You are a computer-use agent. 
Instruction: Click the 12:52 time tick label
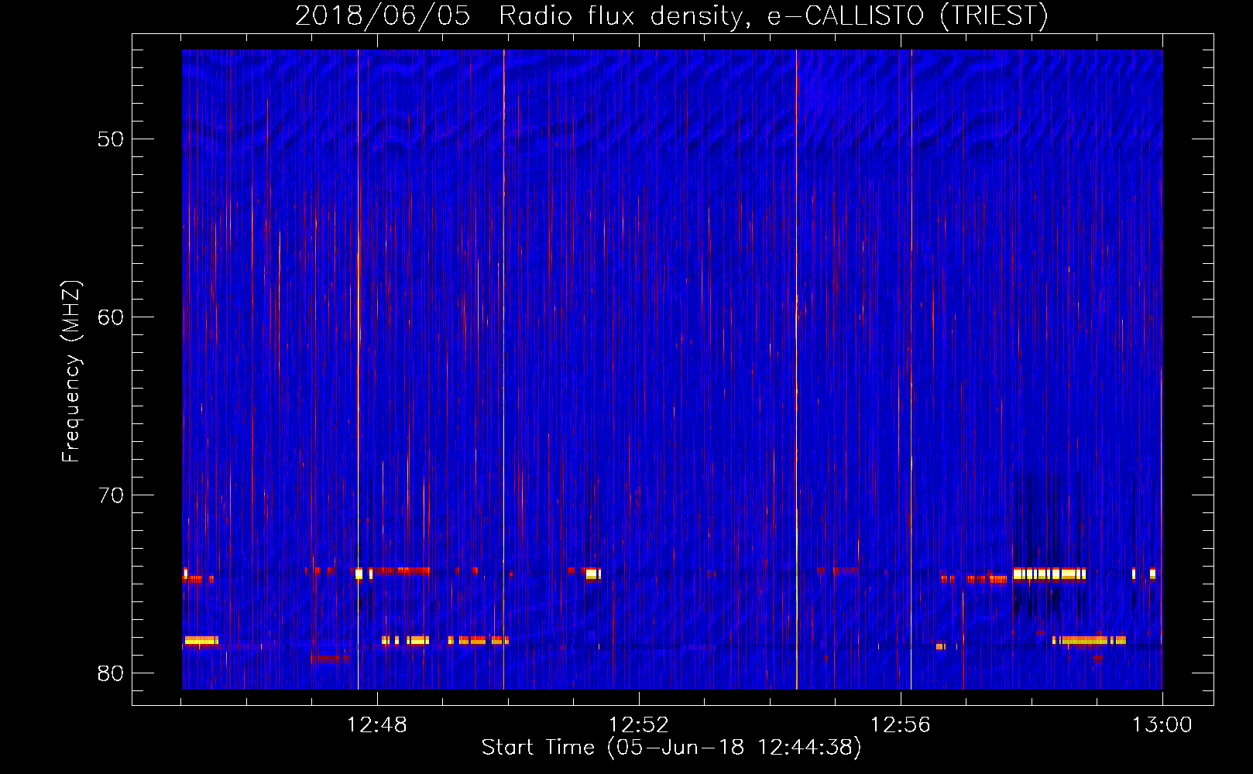[639, 725]
